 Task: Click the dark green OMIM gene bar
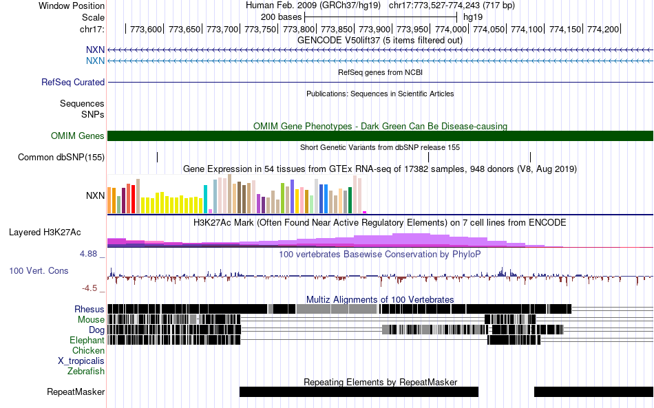(x=380, y=136)
